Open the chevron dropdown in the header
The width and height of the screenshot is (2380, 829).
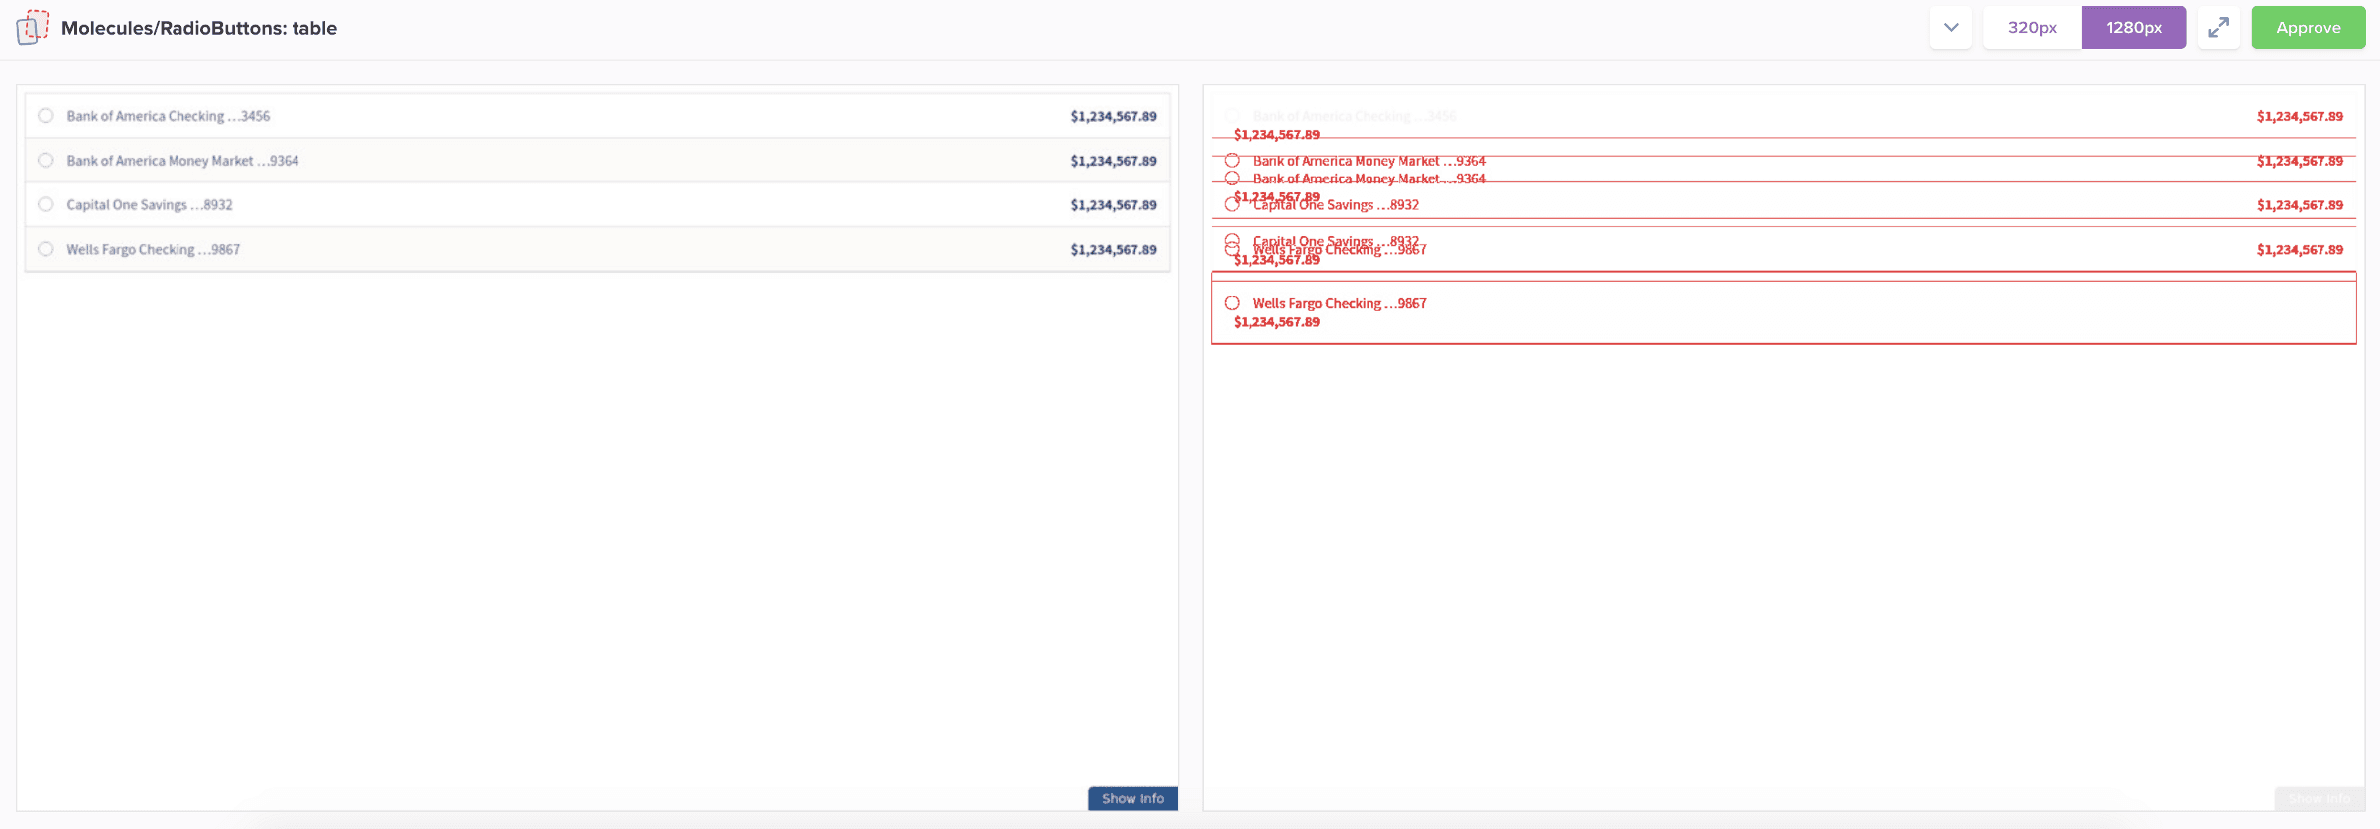[1951, 27]
